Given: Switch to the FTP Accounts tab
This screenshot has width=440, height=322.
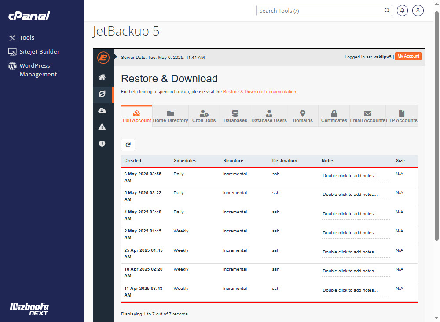Looking at the screenshot, I should (x=402, y=116).
